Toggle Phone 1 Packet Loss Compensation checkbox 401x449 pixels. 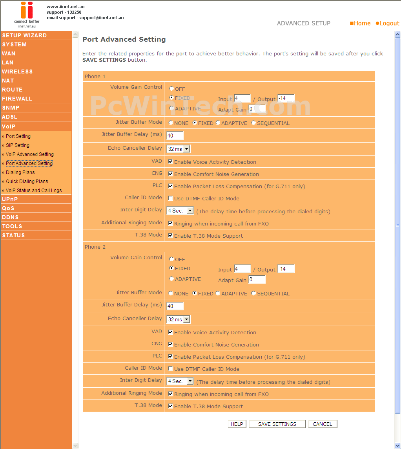[170, 186]
